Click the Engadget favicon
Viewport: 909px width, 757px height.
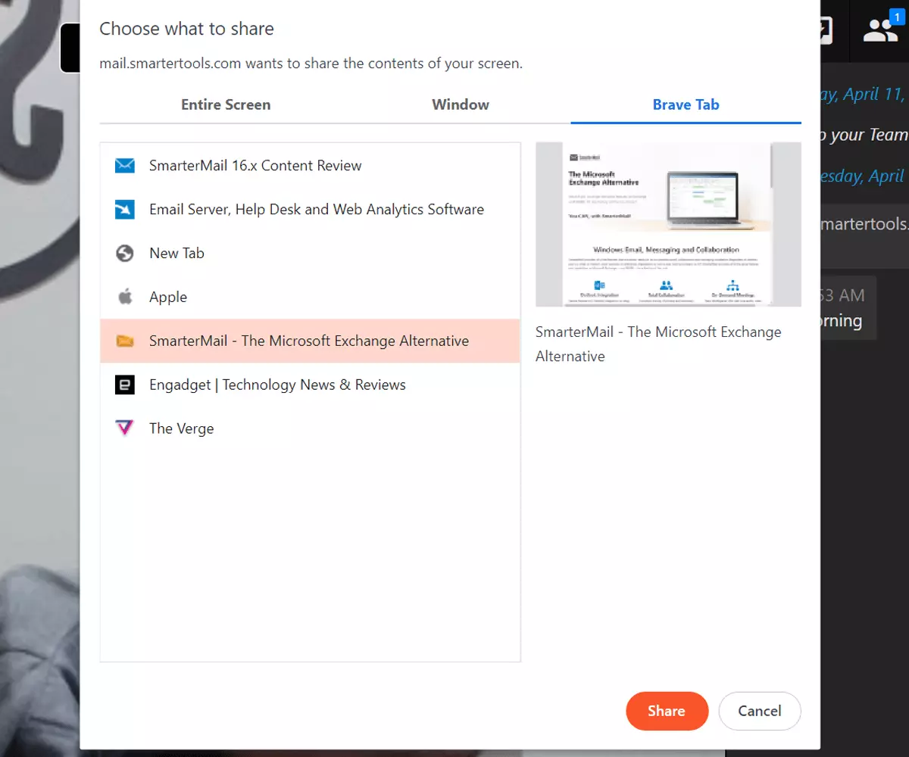(x=125, y=385)
